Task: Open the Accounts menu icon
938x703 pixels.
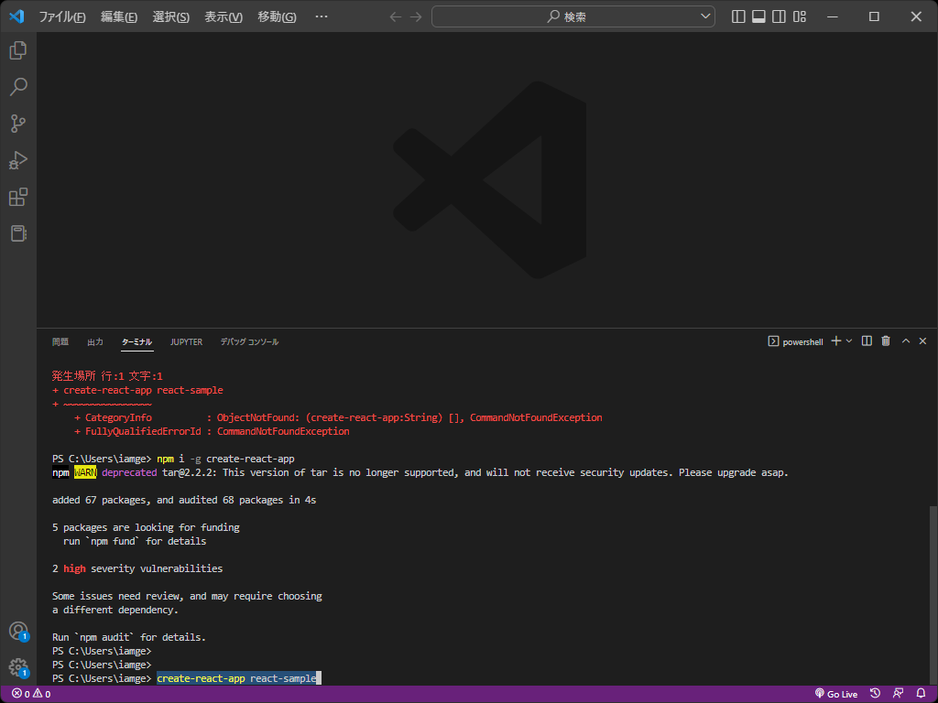Action: pyautogui.click(x=18, y=632)
